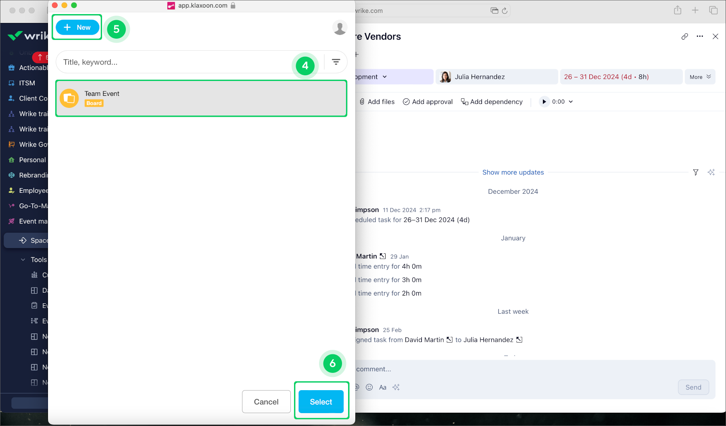Open the Klaxoon user profile avatar
The width and height of the screenshot is (726, 426).
(x=340, y=28)
